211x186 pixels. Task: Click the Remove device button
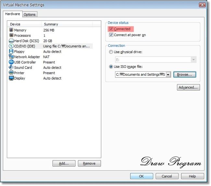[x=89, y=163]
